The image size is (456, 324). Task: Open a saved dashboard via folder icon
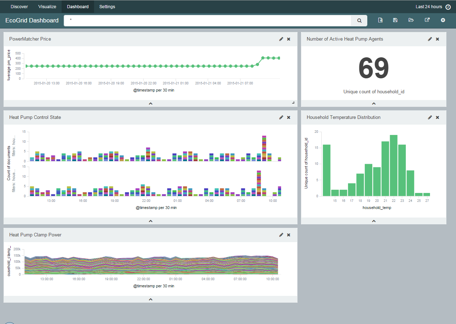point(411,20)
